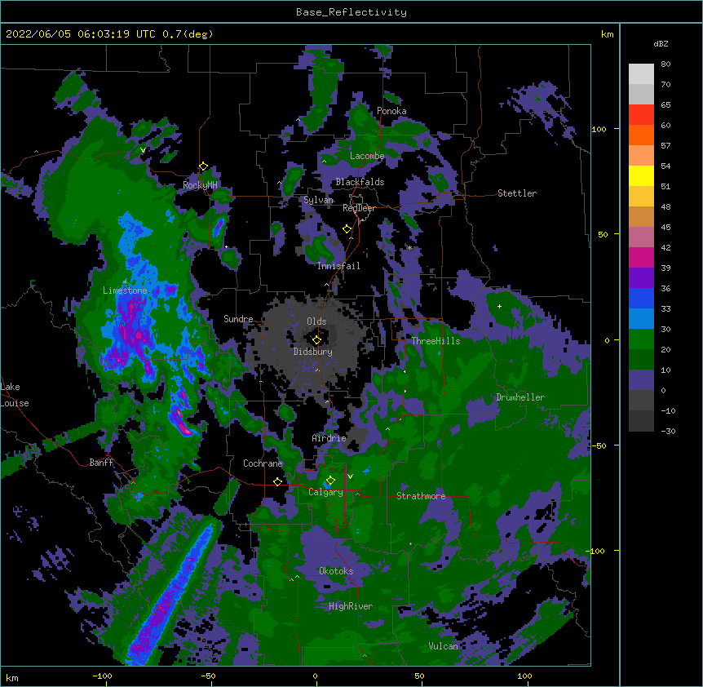Select the Drumheller label

520,397
